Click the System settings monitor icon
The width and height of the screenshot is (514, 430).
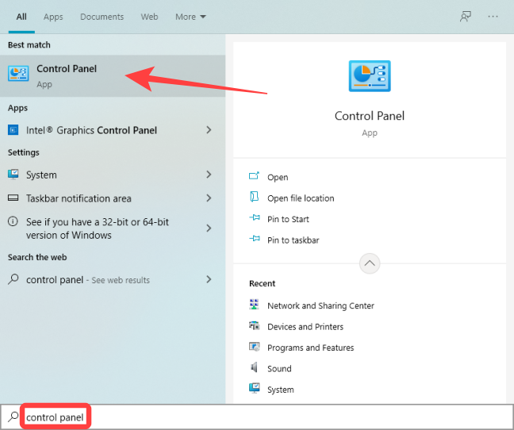13,175
